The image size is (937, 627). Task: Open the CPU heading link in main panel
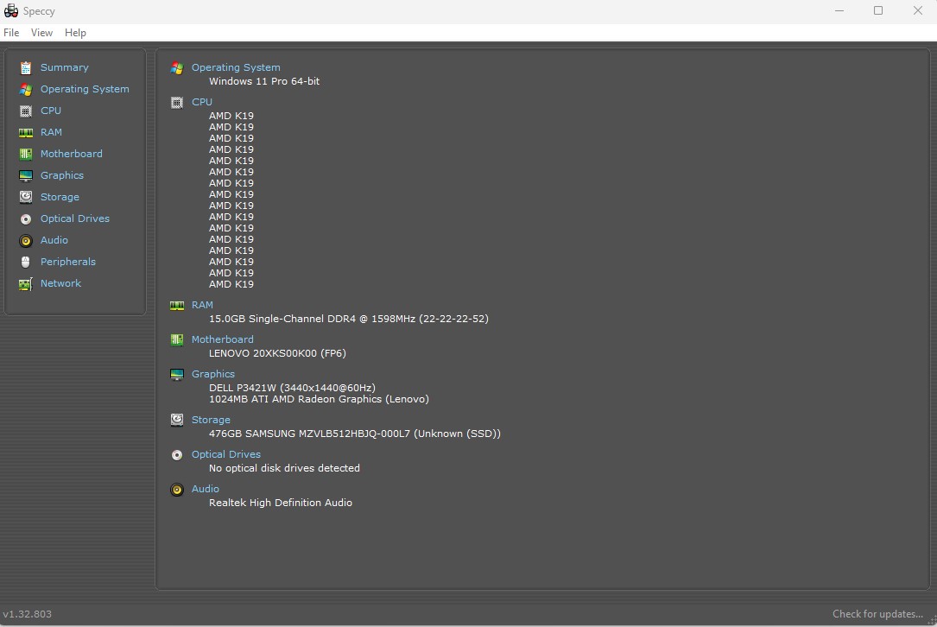[202, 102]
